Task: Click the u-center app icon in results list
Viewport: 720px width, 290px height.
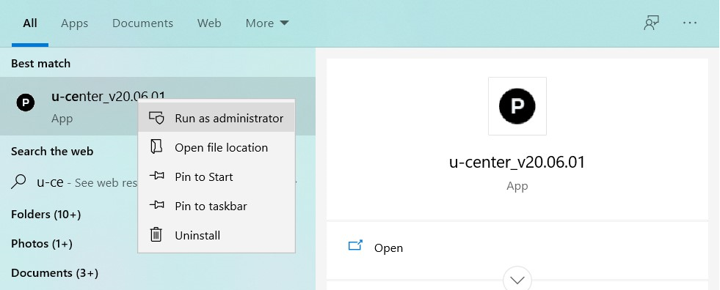Action: (26, 103)
